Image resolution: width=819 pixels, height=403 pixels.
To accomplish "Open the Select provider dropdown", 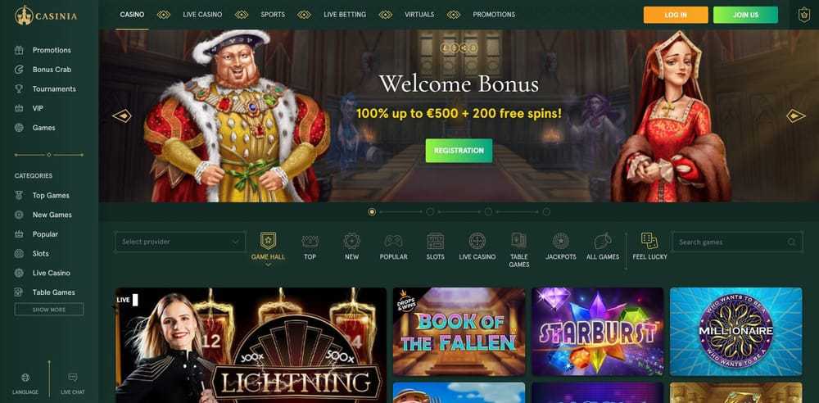I will click(x=180, y=242).
